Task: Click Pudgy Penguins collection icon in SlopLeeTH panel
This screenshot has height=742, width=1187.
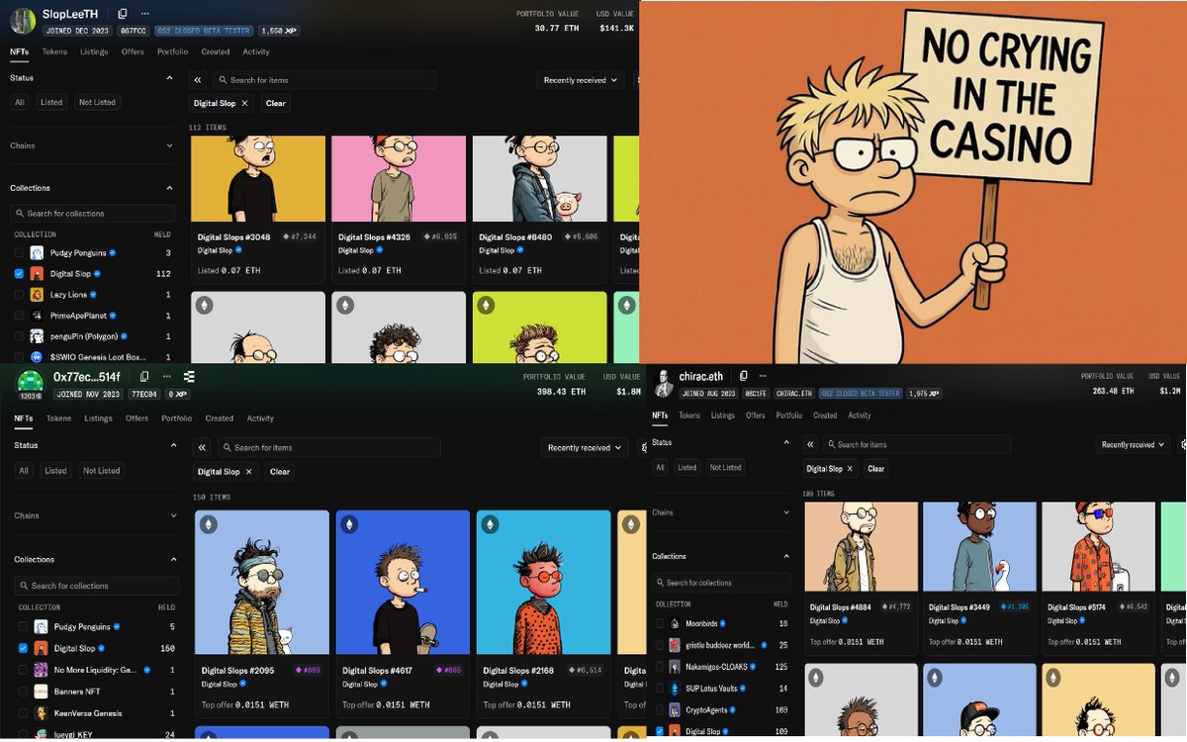Action: coord(38,253)
